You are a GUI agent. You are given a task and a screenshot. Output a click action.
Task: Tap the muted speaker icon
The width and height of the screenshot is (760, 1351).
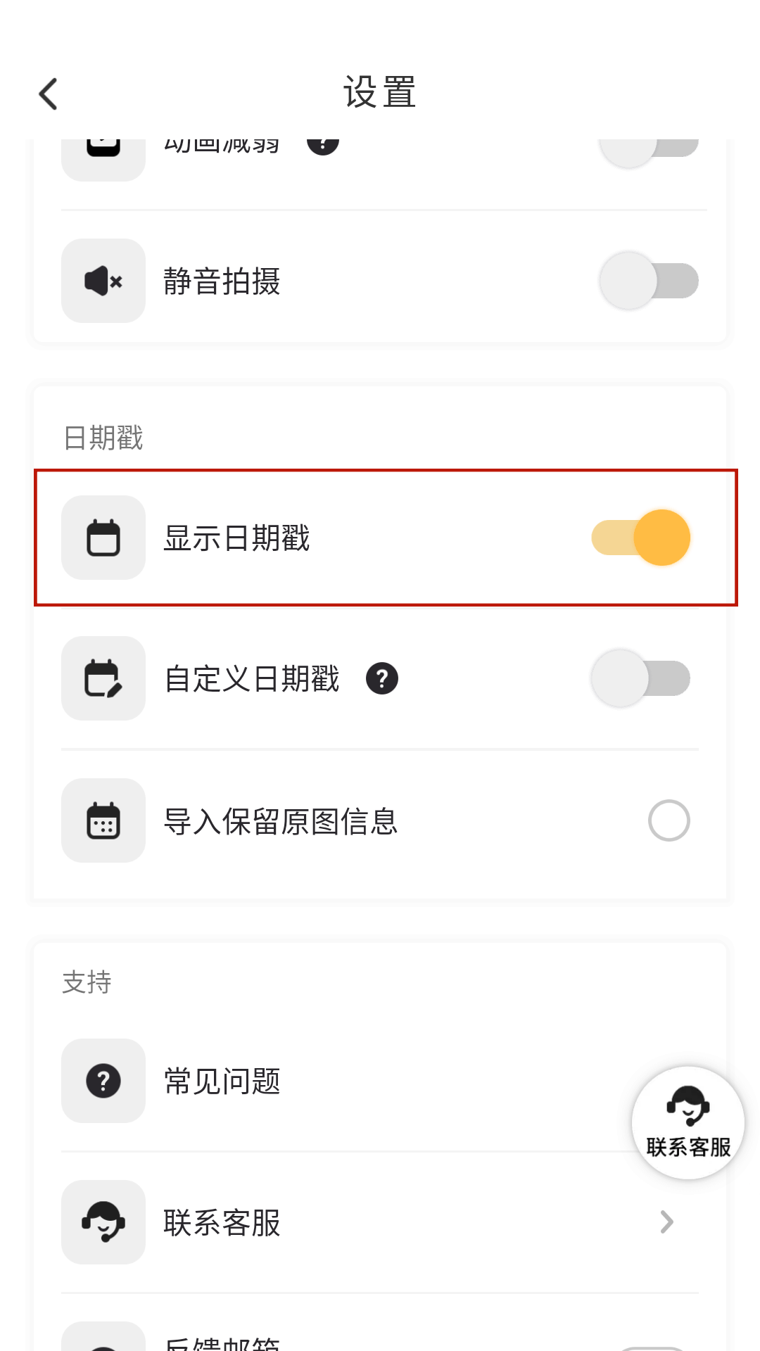point(103,281)
